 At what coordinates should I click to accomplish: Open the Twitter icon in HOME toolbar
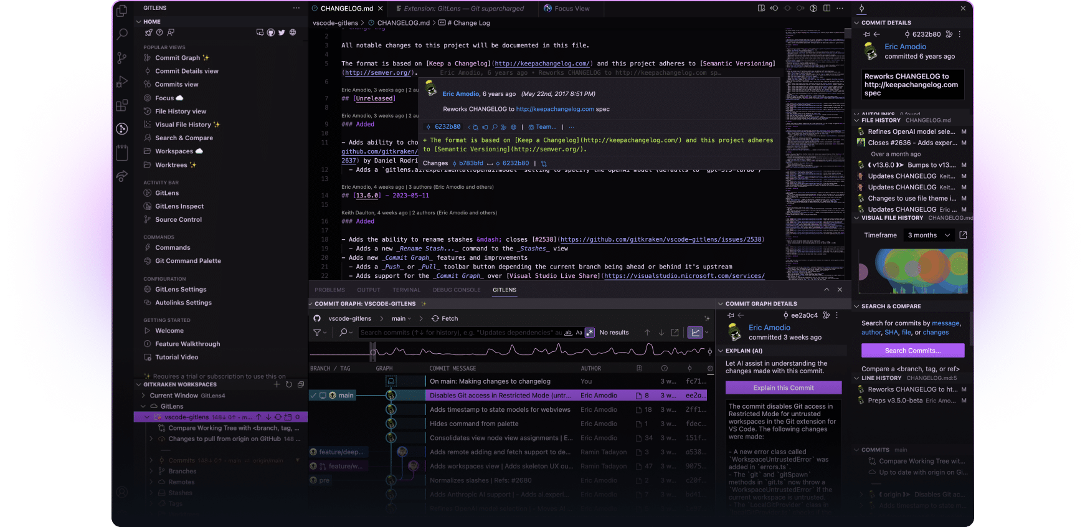(282, 32)
